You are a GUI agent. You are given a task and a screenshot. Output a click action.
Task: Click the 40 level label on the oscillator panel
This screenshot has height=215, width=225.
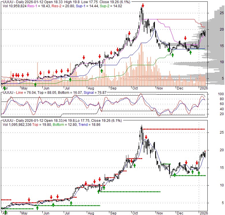pyautogui.click(x=222, y=109)
